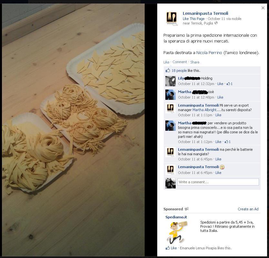Like the main post text link
The width and height of the screenshot is (269, 258).
click(166, 62)
